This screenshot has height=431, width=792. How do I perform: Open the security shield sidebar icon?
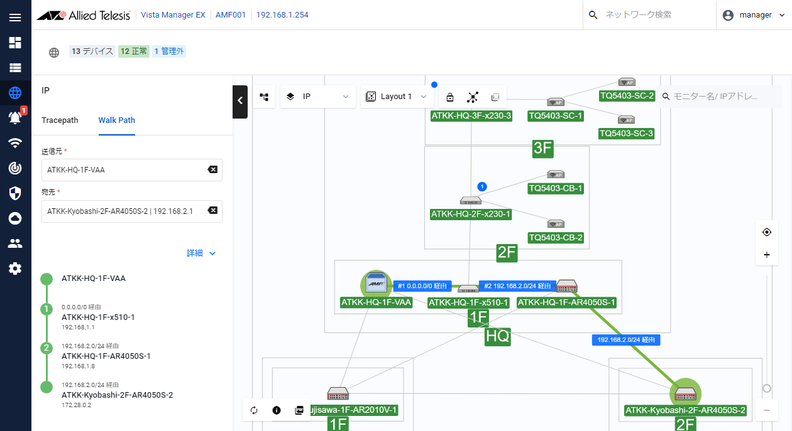(15, 193)
